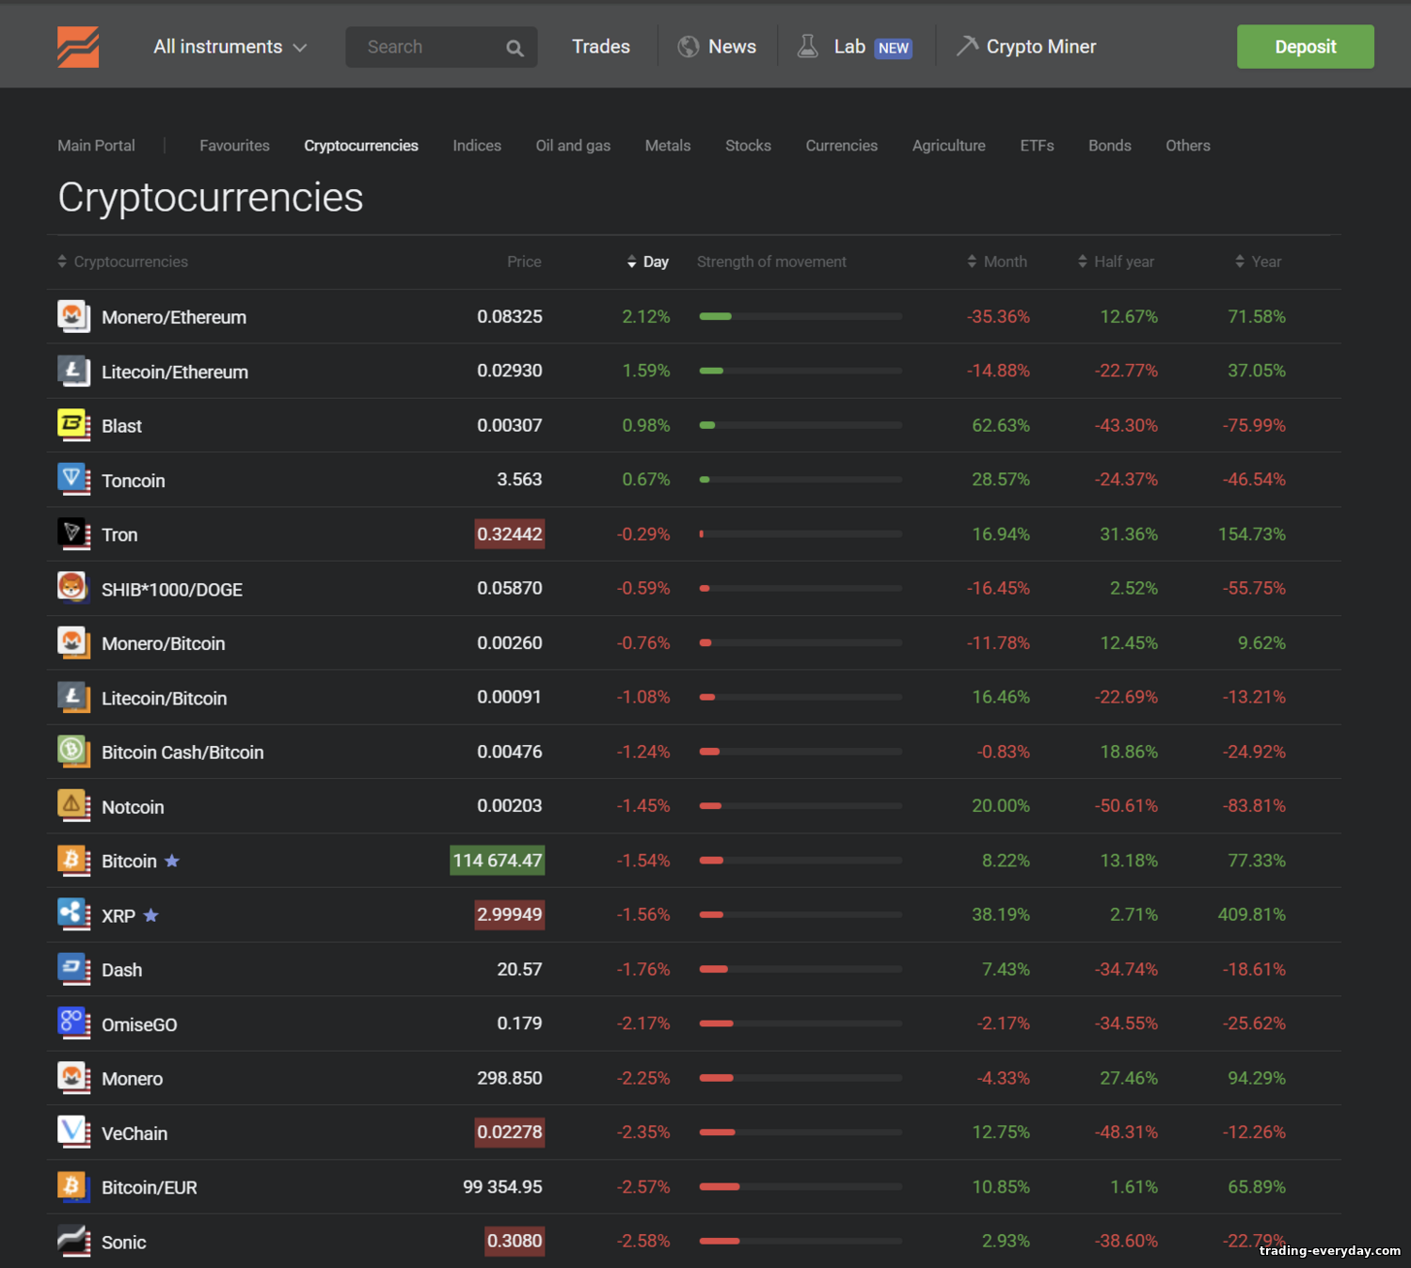
Task: Click the Litecoin/Bitcoin coin icon
Action: tap(73, 697)
